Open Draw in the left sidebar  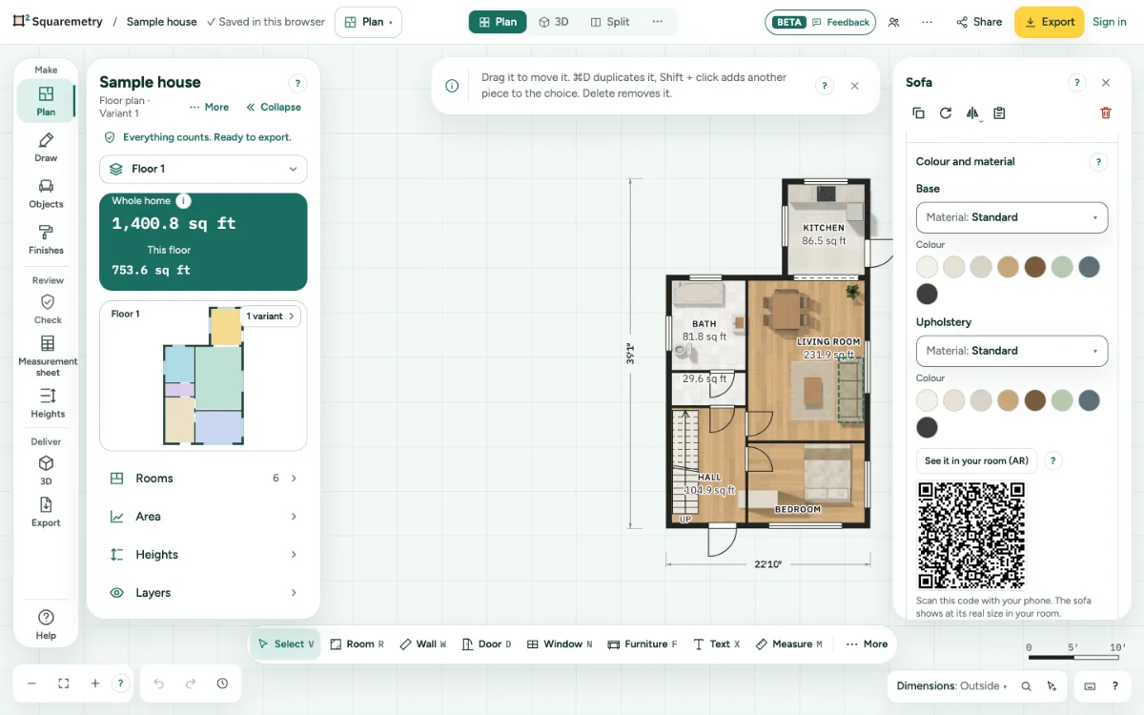46,148
